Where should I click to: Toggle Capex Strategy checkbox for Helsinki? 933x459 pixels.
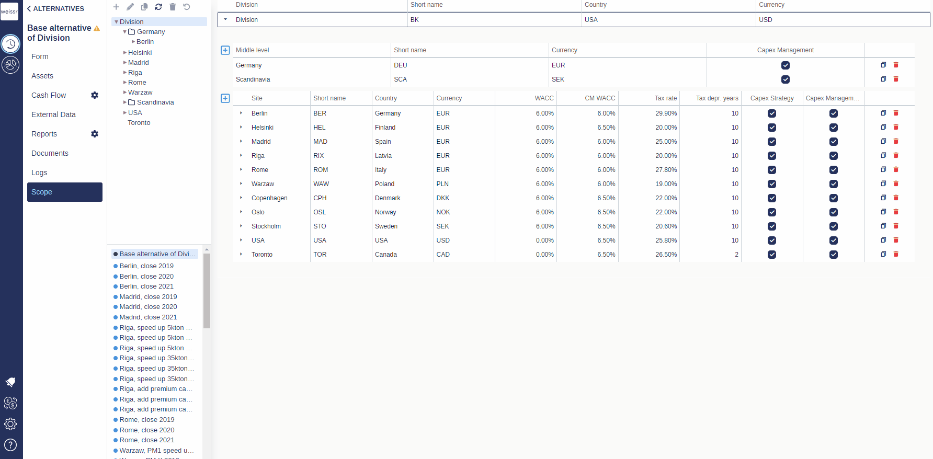(771, 128)
